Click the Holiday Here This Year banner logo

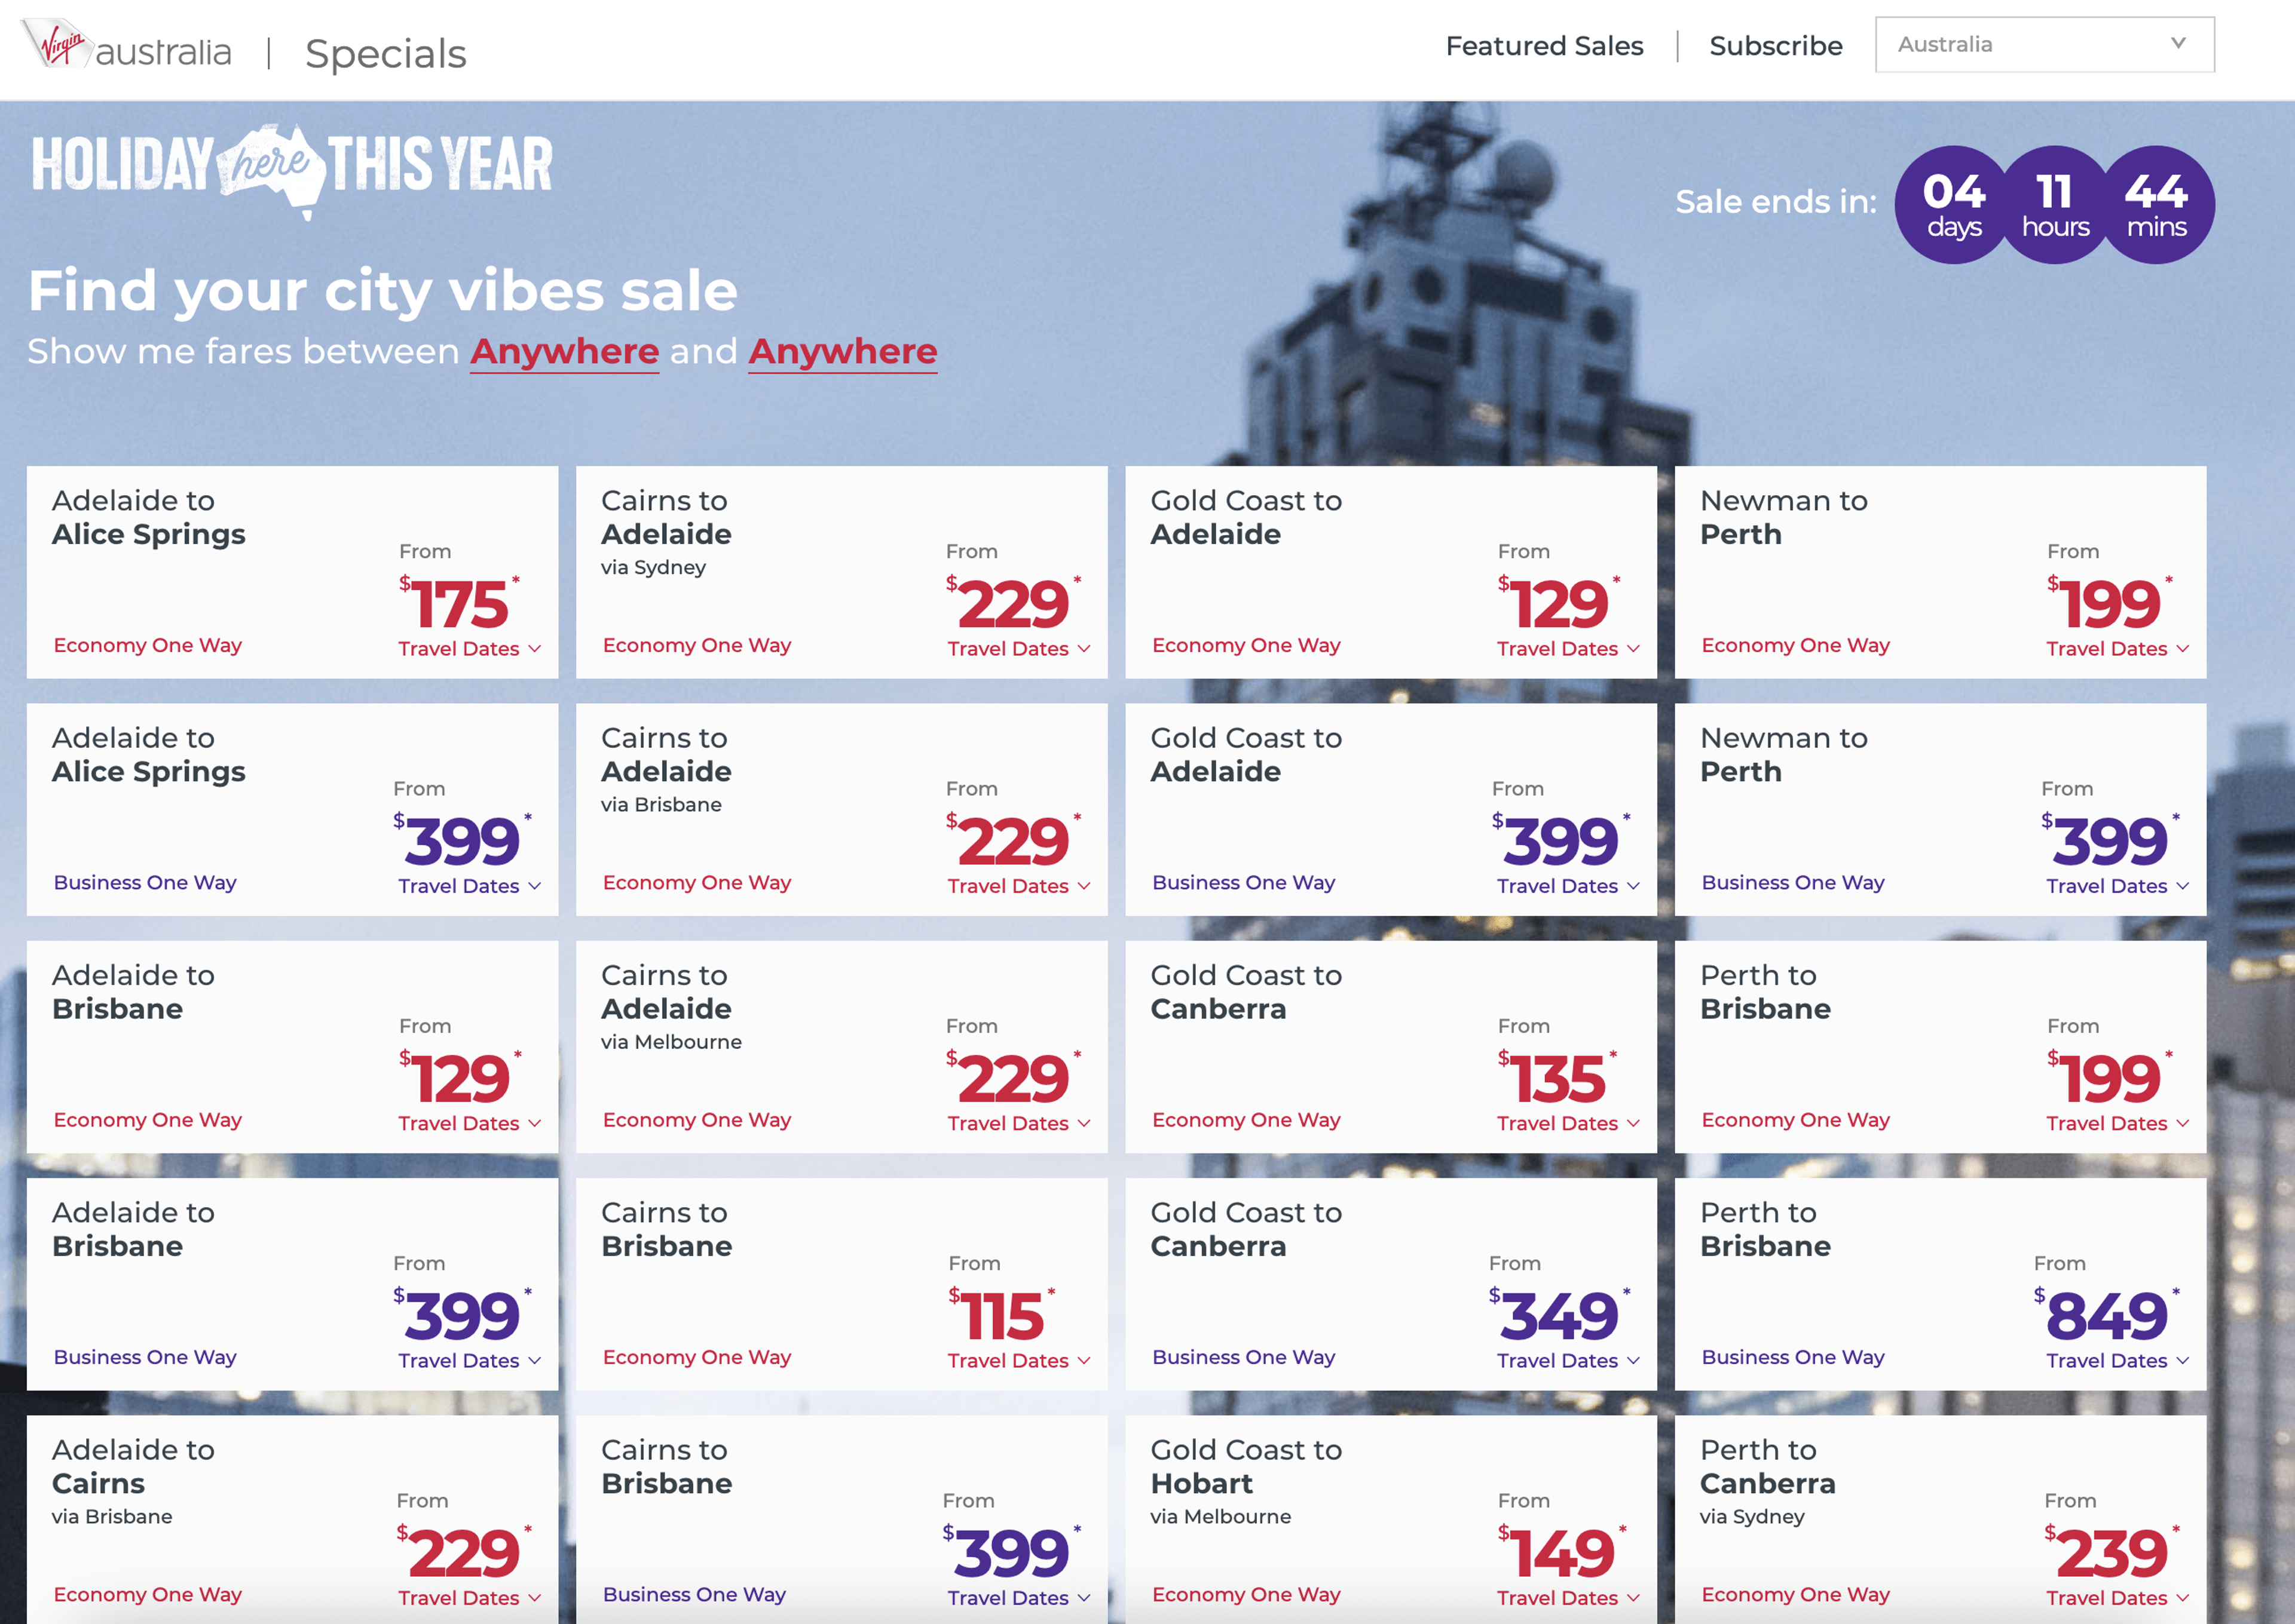point(291,167)
